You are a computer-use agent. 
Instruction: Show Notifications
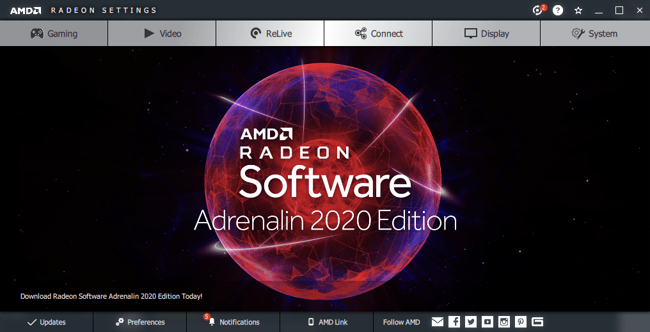point(234,322)
